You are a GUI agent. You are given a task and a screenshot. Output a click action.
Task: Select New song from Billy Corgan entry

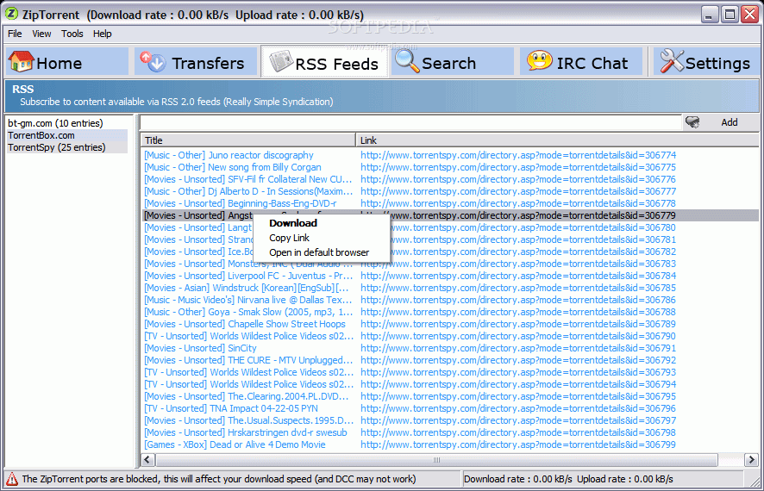click(233, 167)
